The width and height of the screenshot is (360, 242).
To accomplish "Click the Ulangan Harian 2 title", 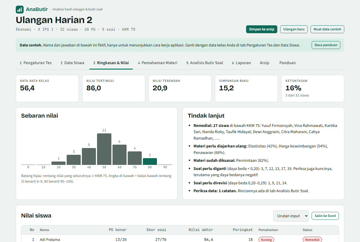I will (54, 20).
